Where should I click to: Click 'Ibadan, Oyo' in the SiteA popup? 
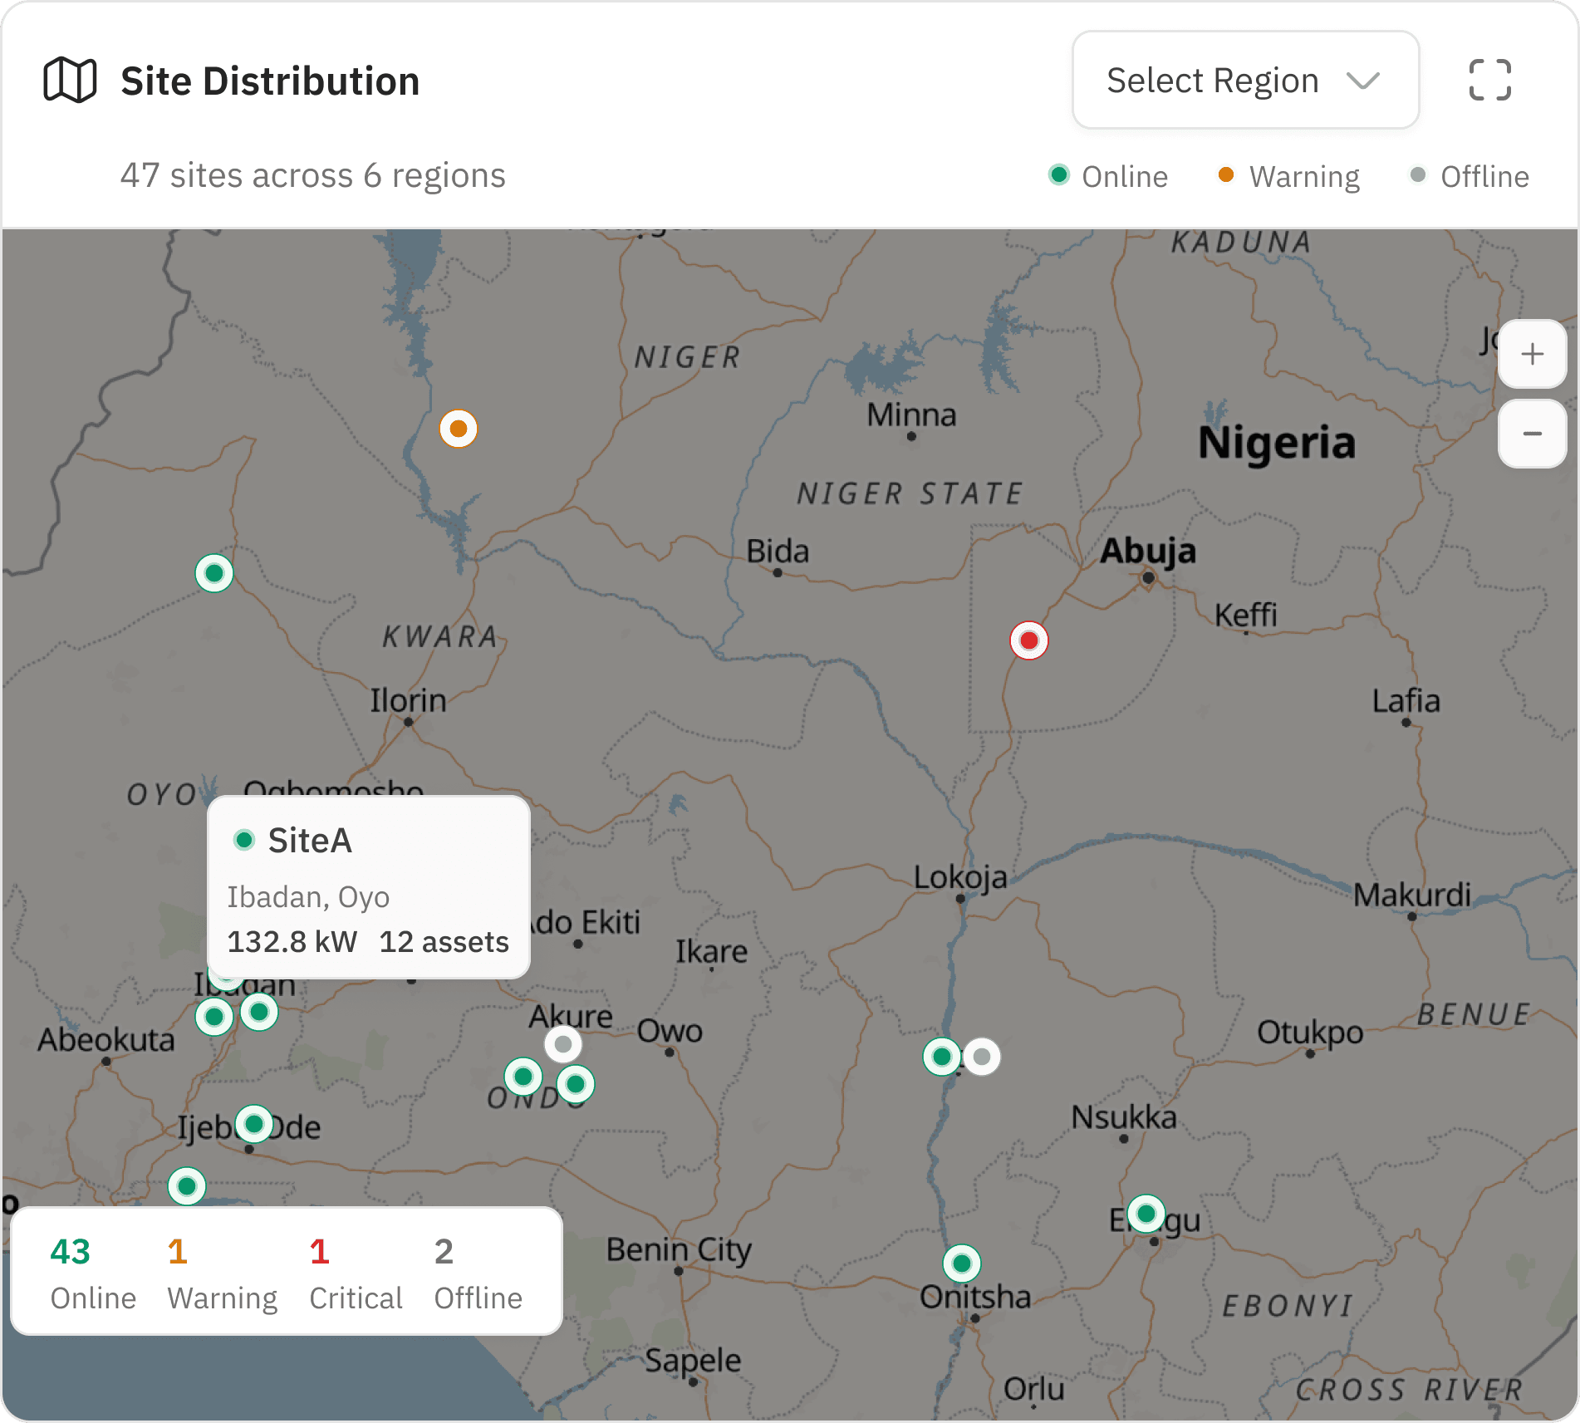(308, 897)
